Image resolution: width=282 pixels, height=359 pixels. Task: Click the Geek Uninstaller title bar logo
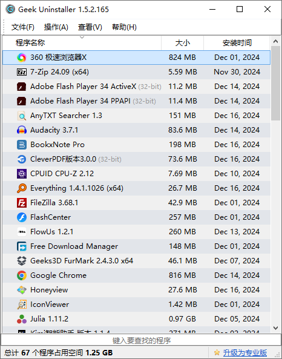click(x=10, y=10)
